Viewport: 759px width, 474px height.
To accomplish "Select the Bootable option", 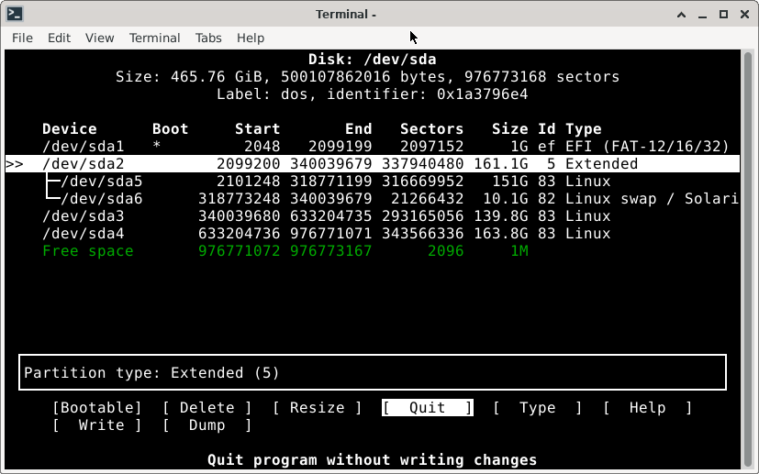I will tap(97, 408).
